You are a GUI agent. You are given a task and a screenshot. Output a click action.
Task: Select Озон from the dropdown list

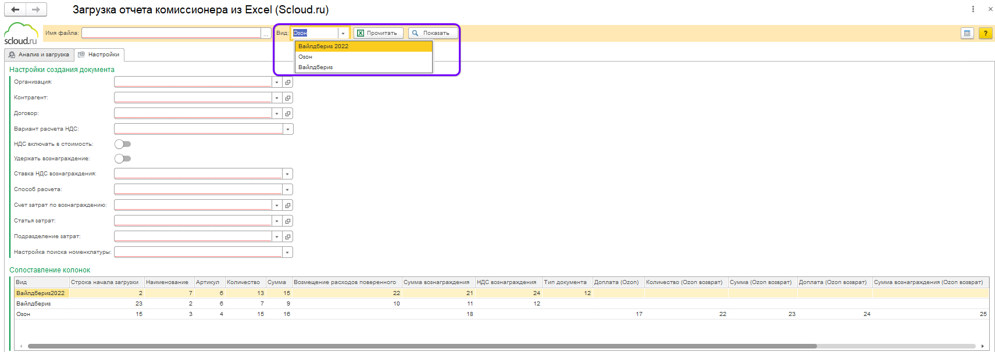point(363,57)
